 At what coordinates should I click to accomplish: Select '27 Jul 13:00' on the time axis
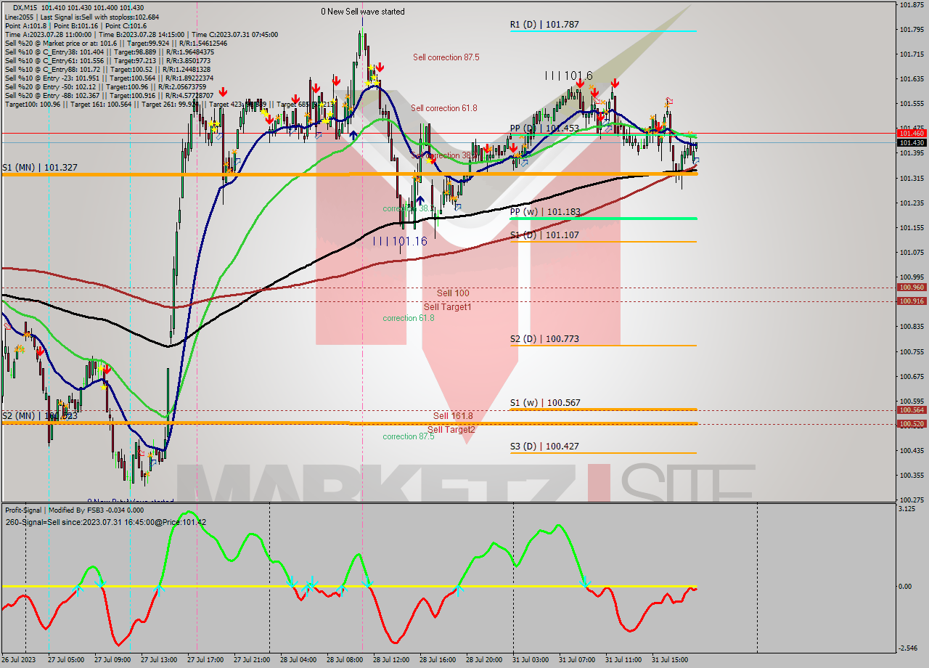159,660
